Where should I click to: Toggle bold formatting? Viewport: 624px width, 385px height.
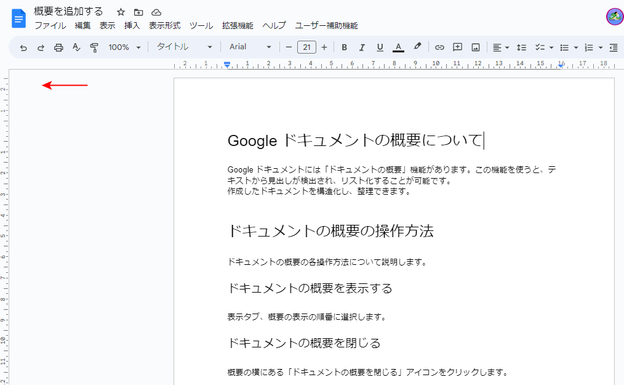[345, 47]
